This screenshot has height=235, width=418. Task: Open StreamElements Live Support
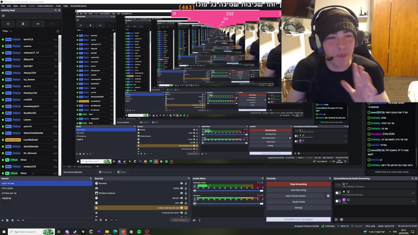coord(298,219)
